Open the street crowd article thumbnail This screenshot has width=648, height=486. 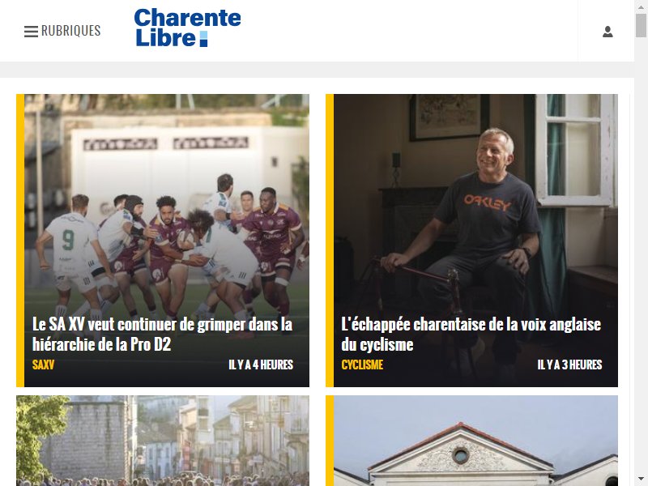click(163, 441)
